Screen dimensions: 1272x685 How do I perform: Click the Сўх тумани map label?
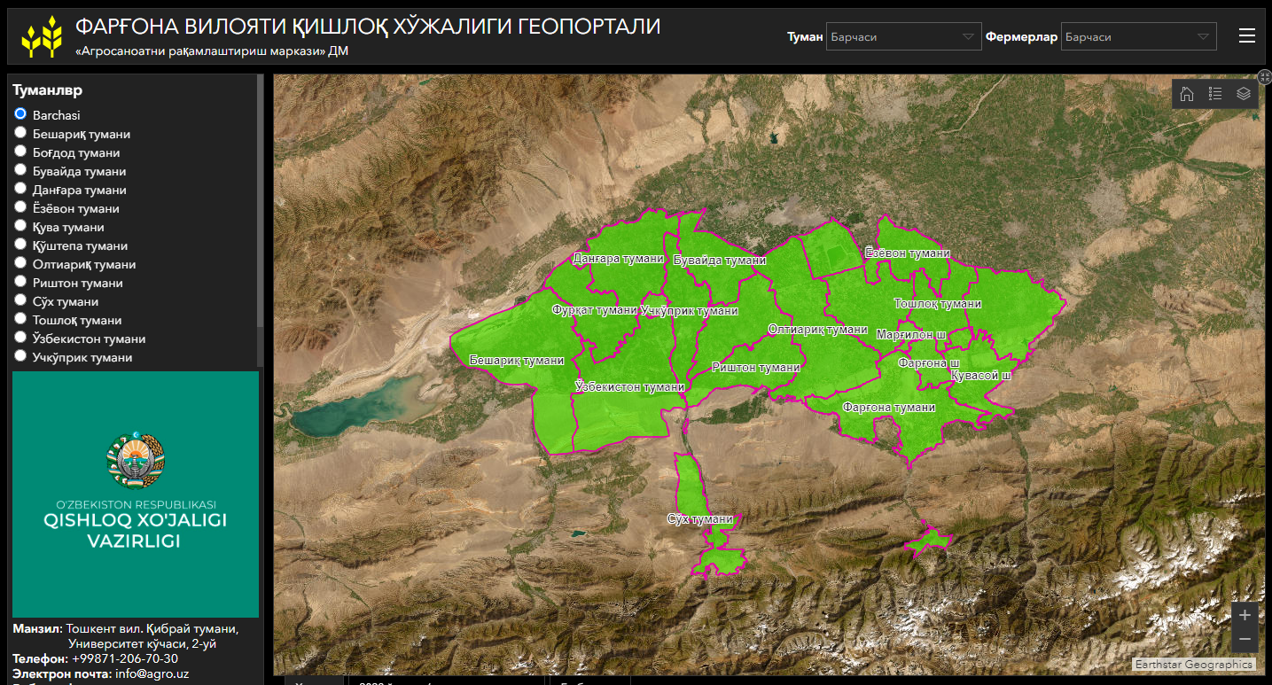click(700, 519)
